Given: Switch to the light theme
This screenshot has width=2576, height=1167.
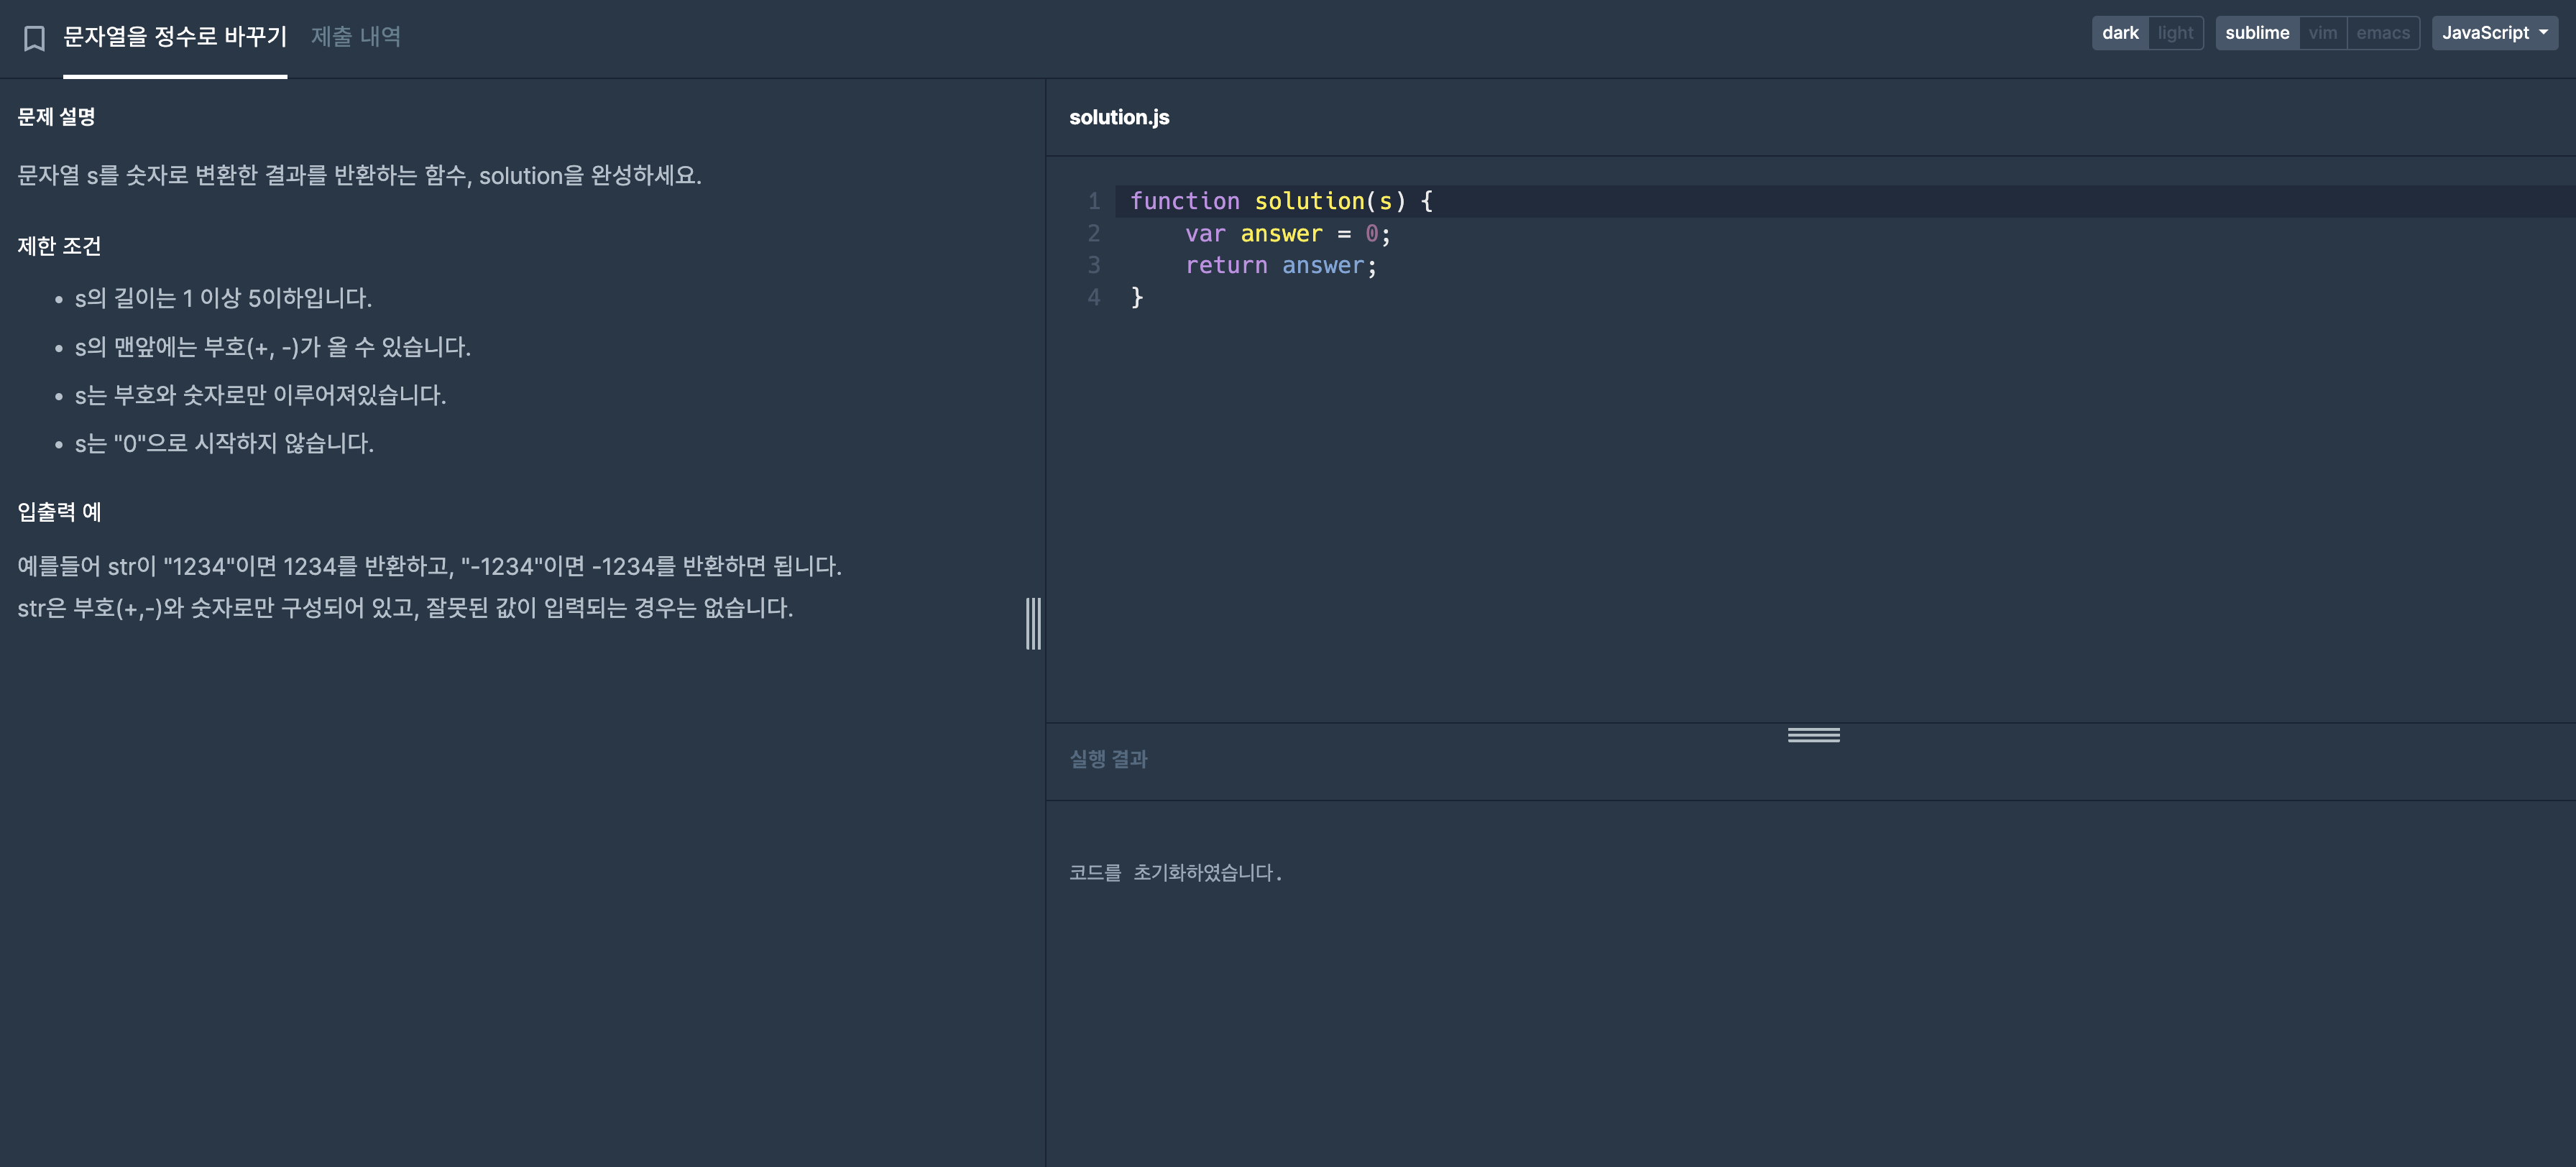Looking at the screenshot, I should (2175, 33).
